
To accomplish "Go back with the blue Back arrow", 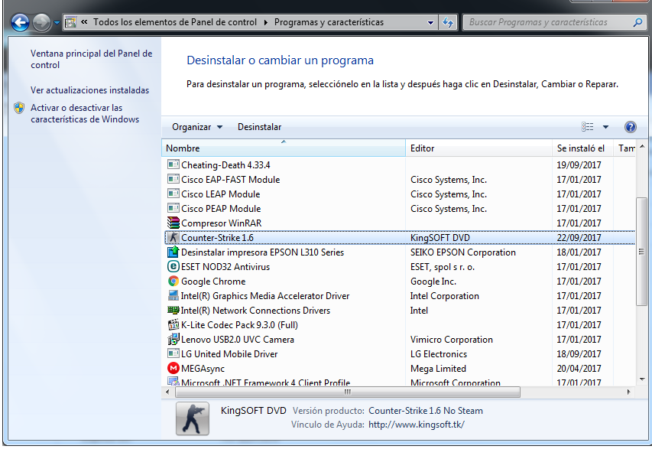I will pos(20,22).
